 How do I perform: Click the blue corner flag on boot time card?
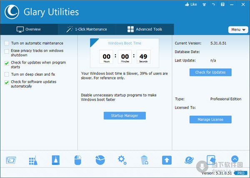click(x=93, y=42)
